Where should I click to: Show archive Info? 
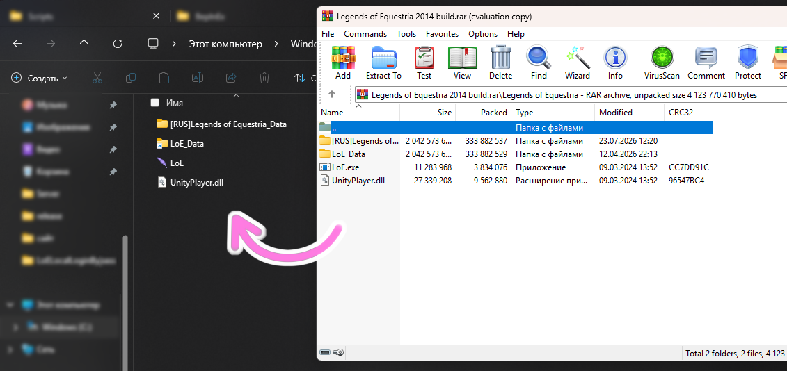coord(615,63)
